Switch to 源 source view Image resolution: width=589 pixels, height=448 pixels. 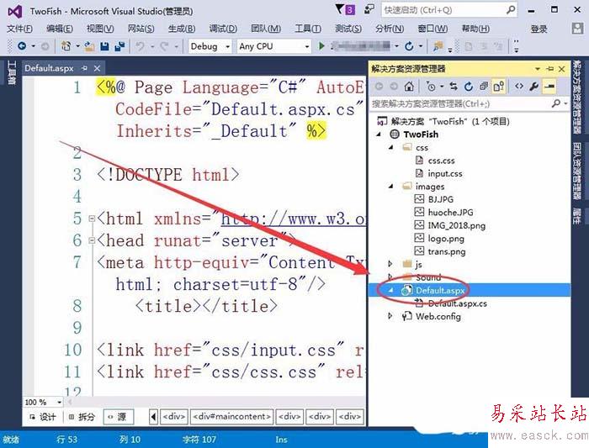(x=118, y=417)
